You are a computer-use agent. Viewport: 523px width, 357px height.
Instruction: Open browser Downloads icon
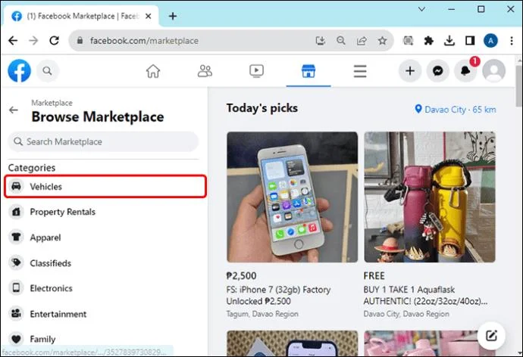pyautogui.click(x=449, y=41)
